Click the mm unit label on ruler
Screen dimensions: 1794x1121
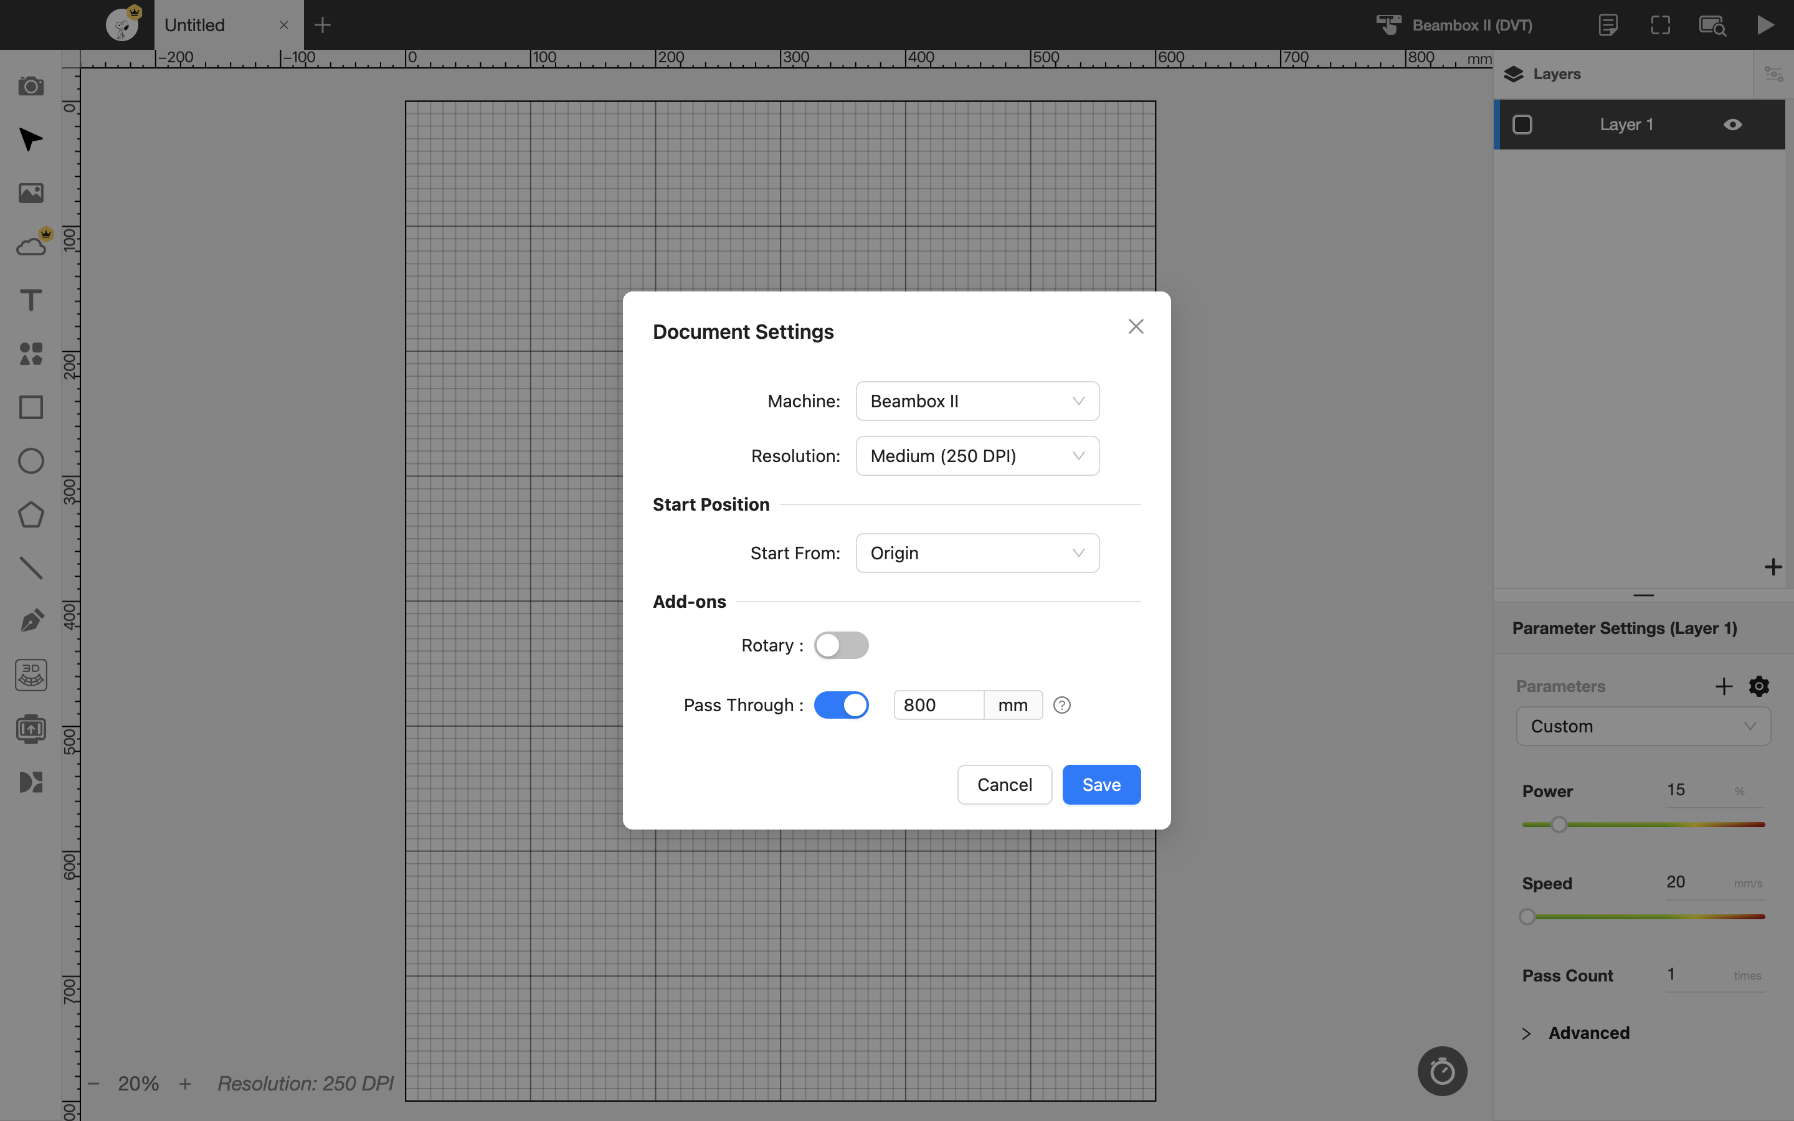pos(1479,59)
